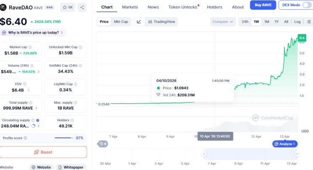Screen dimensions: 313x170
Task: Open the News tab
Action: pyautogui.click(x=153, y=7)
